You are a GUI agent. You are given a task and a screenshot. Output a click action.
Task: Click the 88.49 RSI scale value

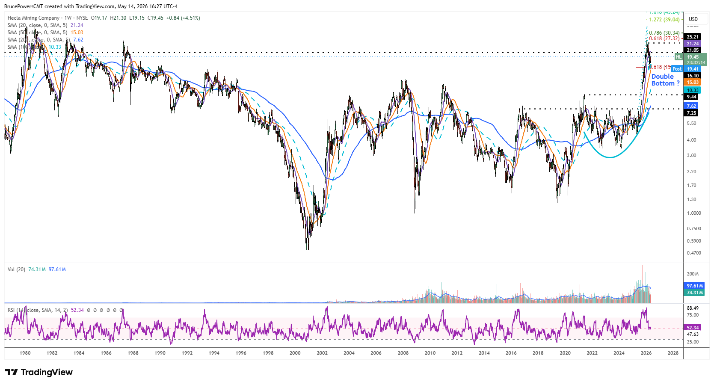[693, 308]
